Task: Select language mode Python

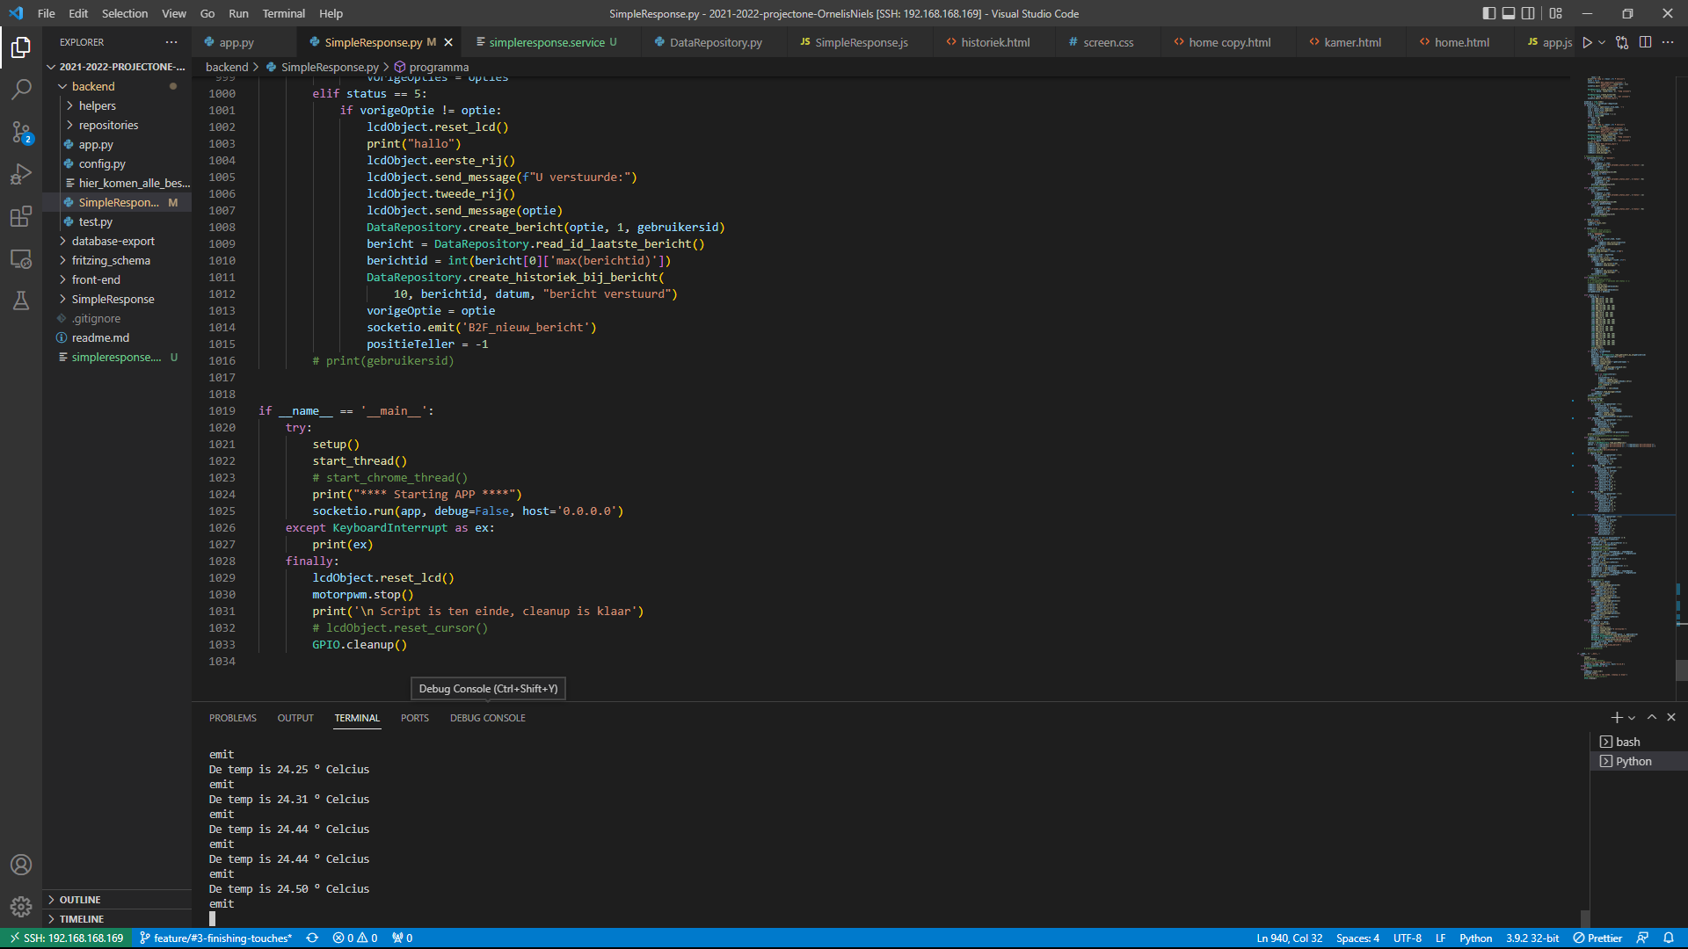Action: click(1475, 938)
